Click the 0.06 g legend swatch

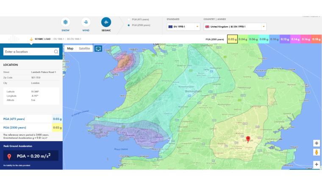point(253,39)
